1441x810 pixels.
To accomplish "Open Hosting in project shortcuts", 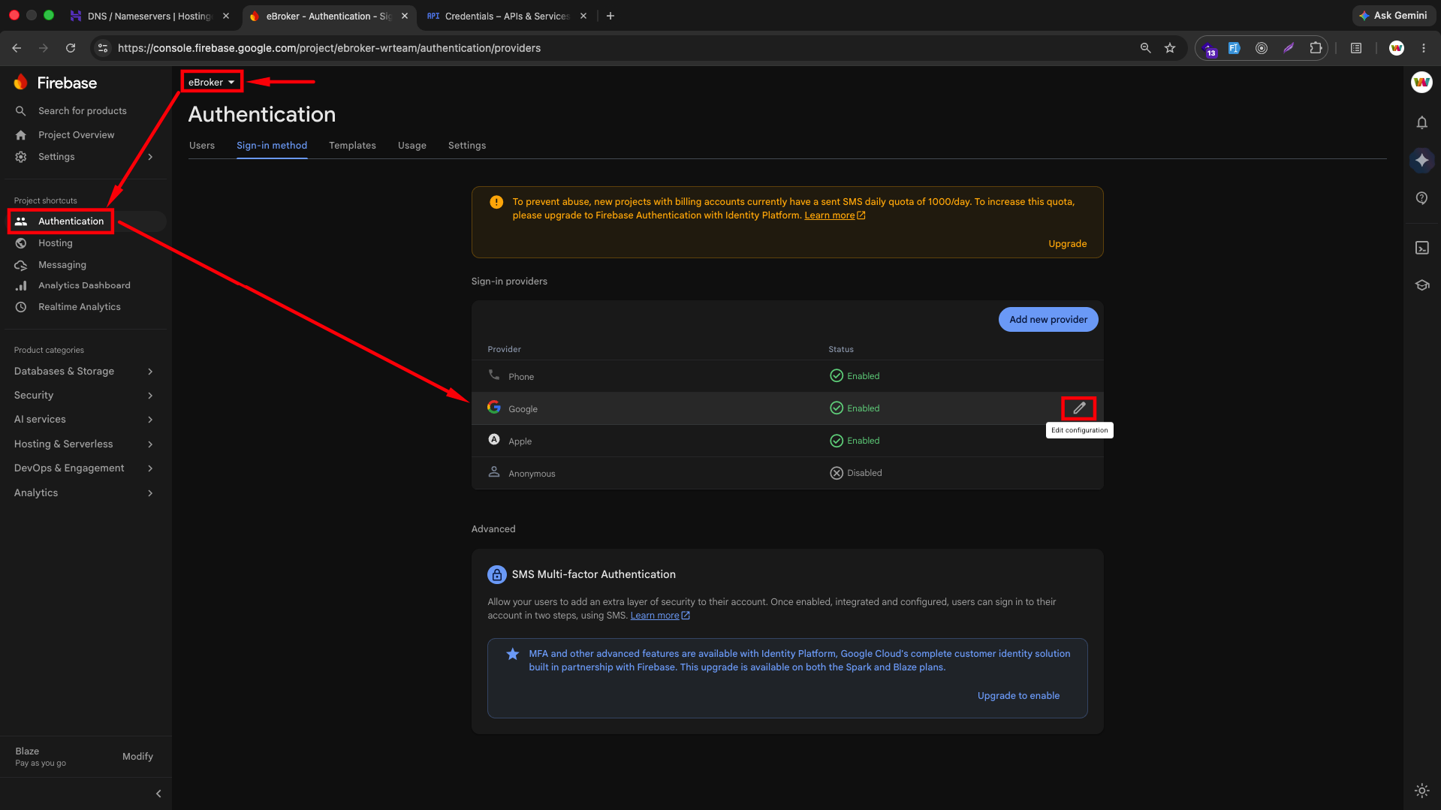I will point(56,243).
